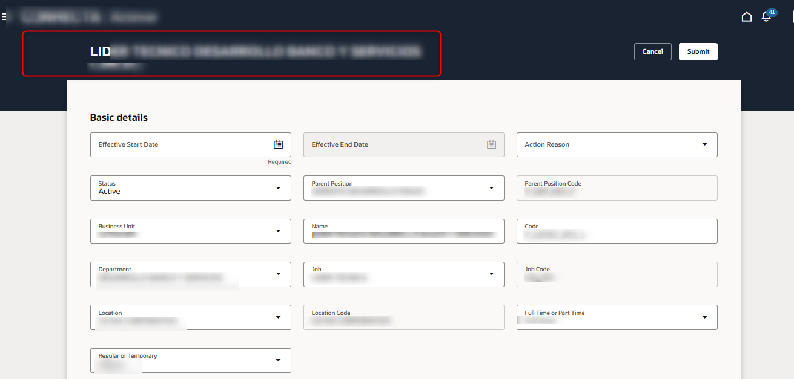This screenshot has height=379, width=794.
Task: Open the Status dropdown showing Active
Action: click(x=278, y=188)
